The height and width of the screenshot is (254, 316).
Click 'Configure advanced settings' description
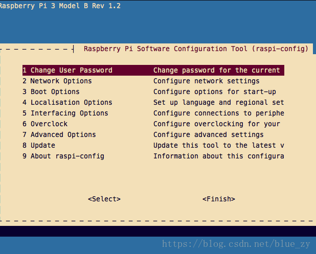click(209, 134)
